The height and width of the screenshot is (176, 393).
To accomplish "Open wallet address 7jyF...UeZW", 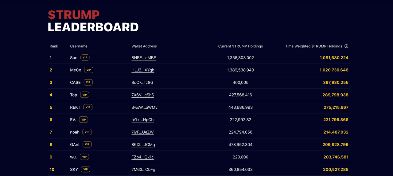I will coord(142,132).
